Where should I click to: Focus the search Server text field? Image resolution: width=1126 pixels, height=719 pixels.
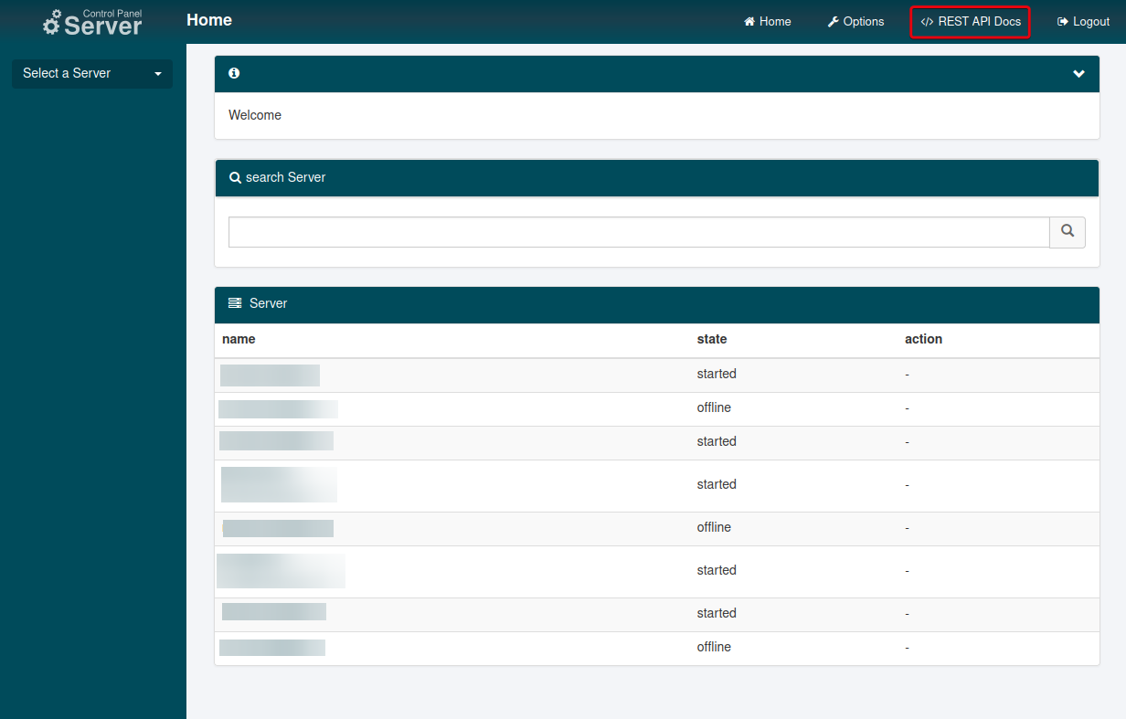point(638,232)
